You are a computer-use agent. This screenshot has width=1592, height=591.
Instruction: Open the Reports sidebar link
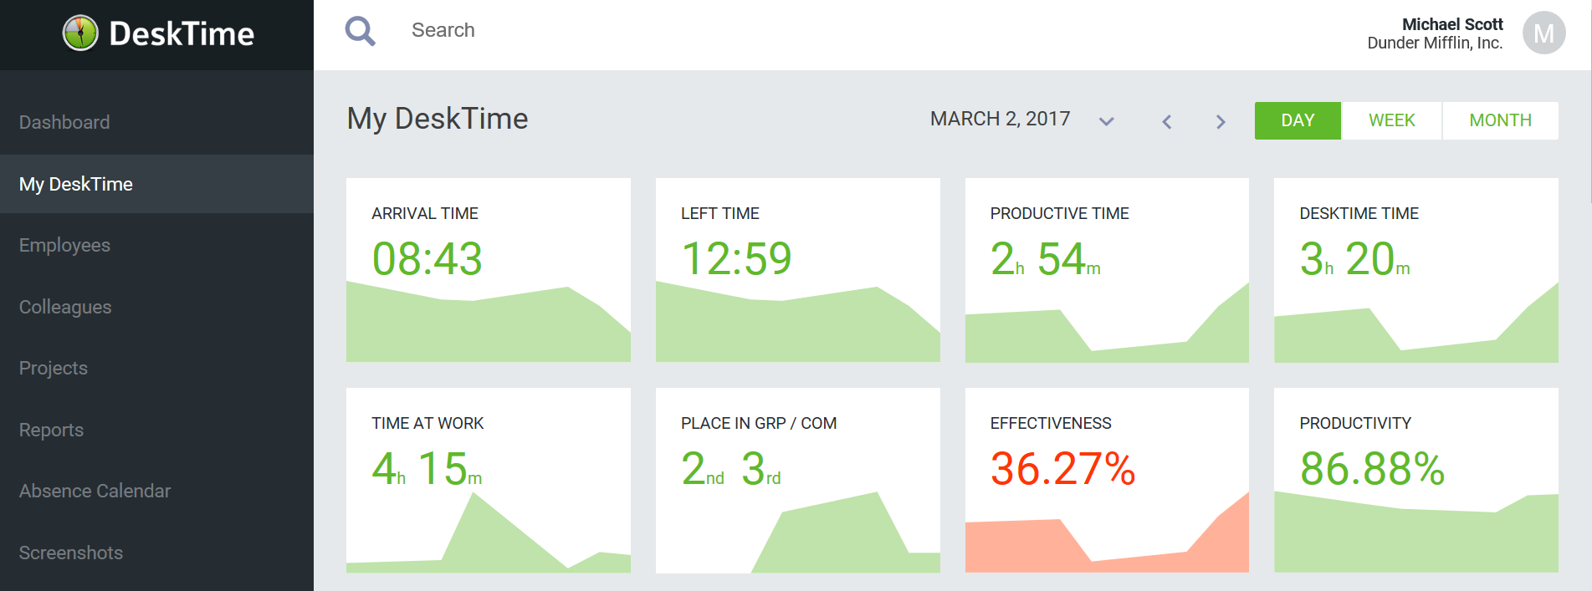pyautogui.click(x=51, y=431)
